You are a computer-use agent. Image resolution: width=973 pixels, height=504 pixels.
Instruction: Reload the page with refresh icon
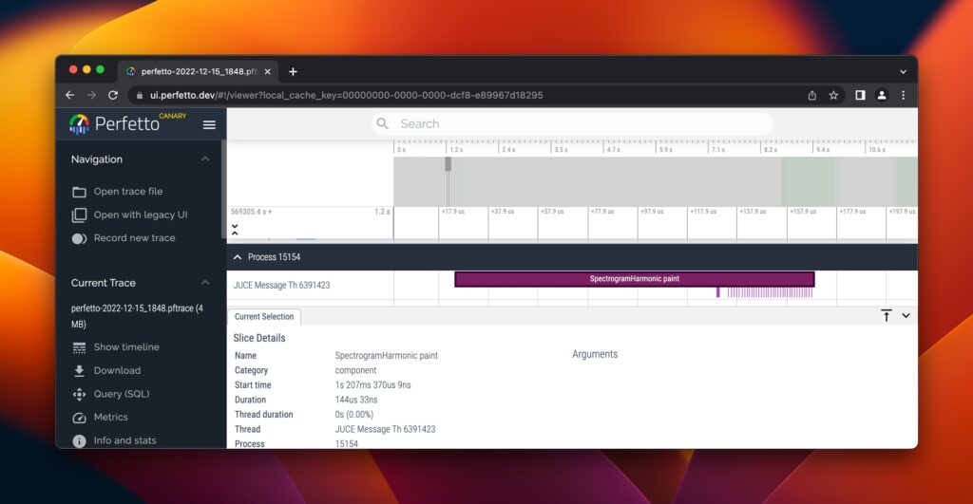point(113,96)
